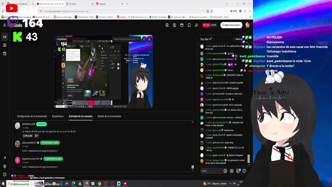
Task: Open the Opera icon on the taskbar
Action: (x=112, y=184)
